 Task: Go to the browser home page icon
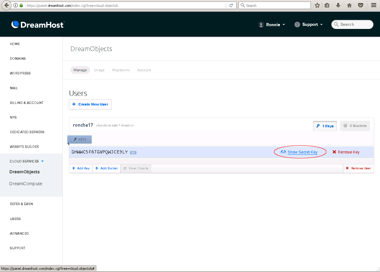(x=349, y=5)
